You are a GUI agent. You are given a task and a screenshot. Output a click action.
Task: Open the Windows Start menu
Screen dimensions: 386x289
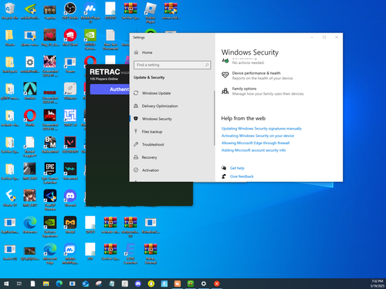[6, 284]
